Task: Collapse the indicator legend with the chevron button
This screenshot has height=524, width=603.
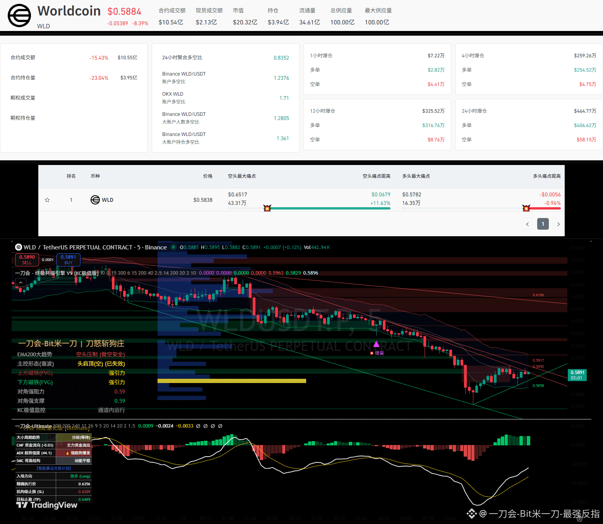Action: (21, 282)
